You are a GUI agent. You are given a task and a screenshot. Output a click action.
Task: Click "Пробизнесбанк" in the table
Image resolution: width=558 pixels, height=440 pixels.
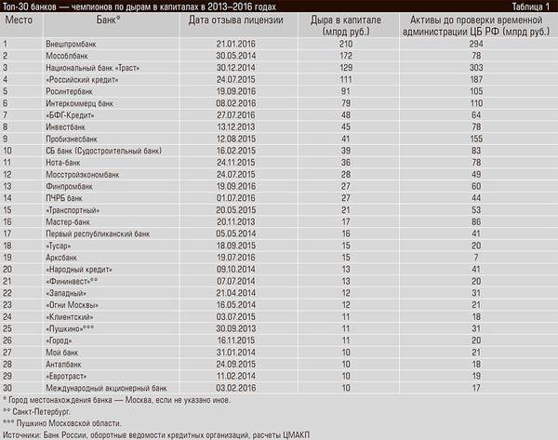72,140
